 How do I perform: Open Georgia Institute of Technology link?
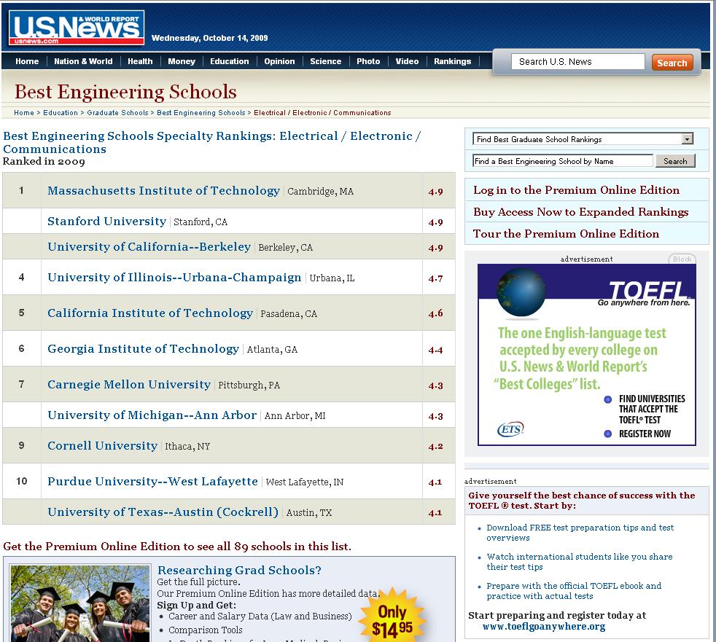click(x=144, y=348)
